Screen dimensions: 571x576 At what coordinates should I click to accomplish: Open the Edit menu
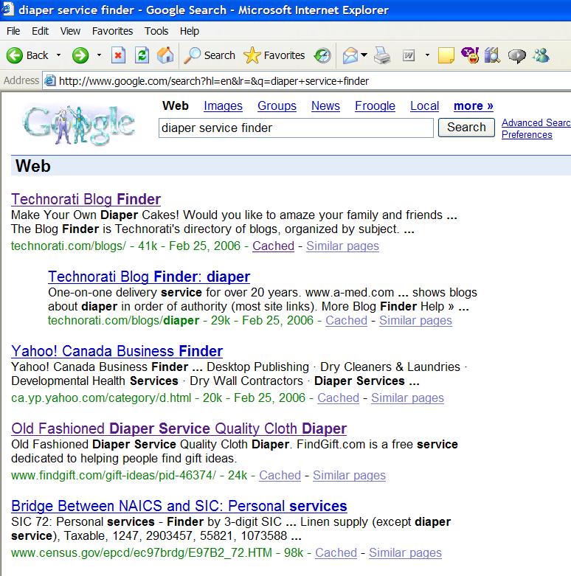click(x=40, y=31)
